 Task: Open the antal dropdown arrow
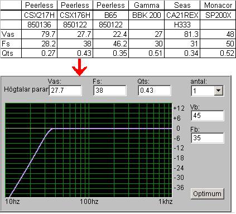[x=218, y=91]
